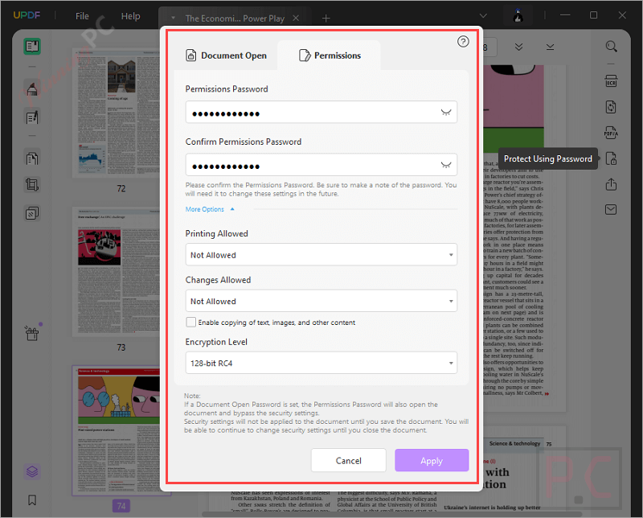Enable copying of text, images checkbox

click(x=191, y=323)
